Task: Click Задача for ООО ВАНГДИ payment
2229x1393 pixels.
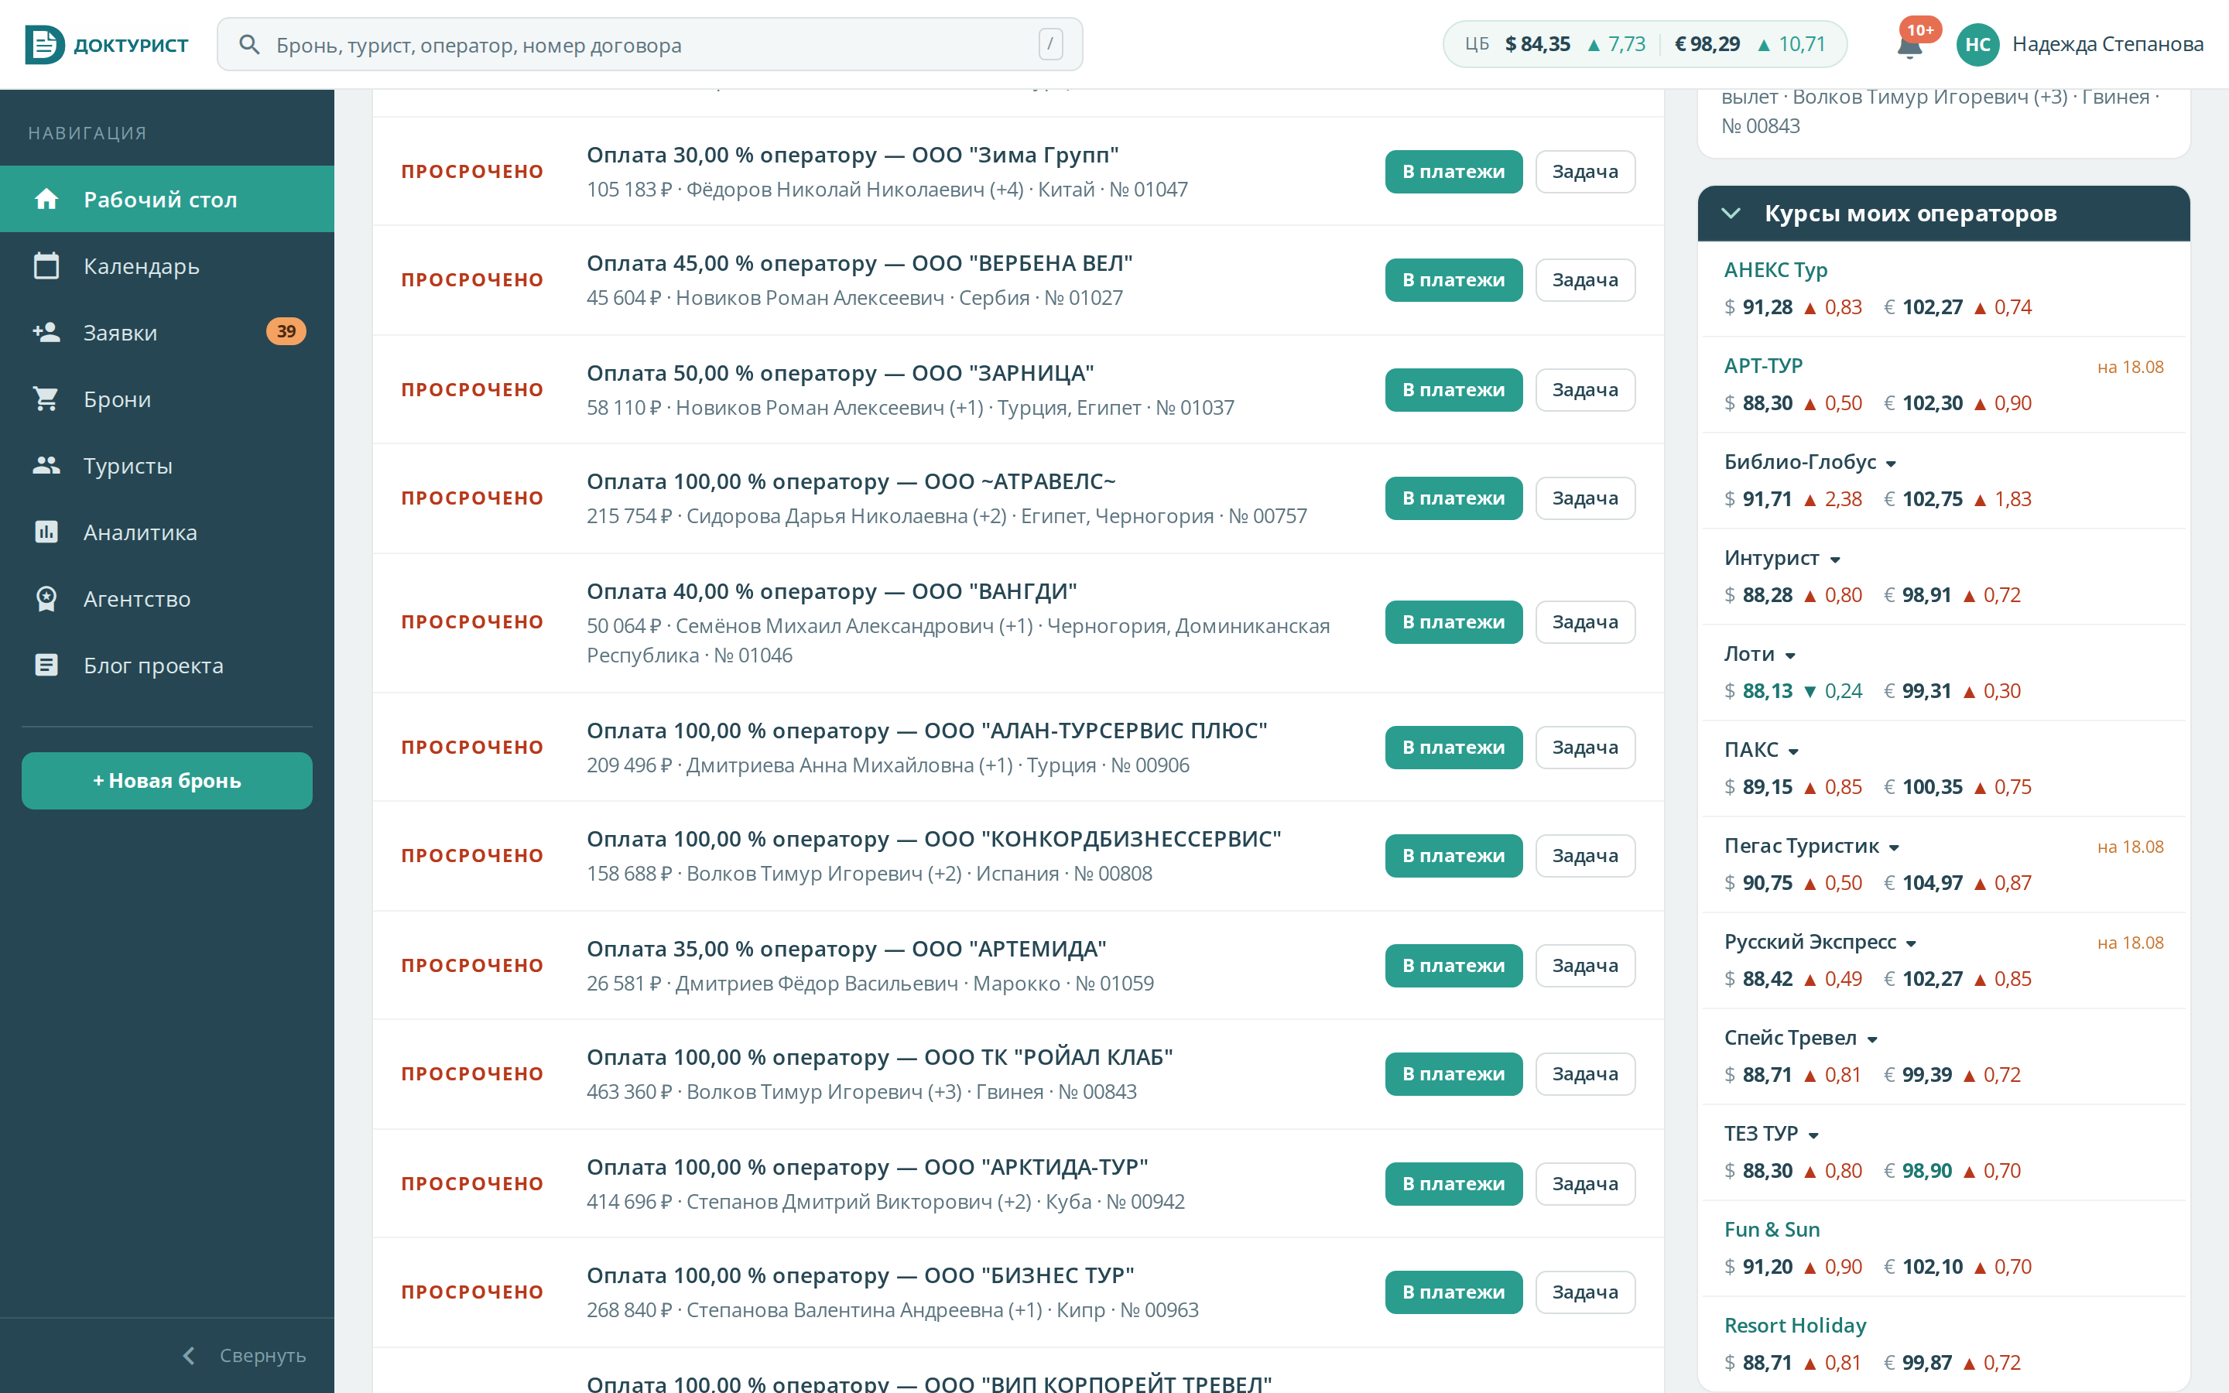Action: pos(1584,622)
